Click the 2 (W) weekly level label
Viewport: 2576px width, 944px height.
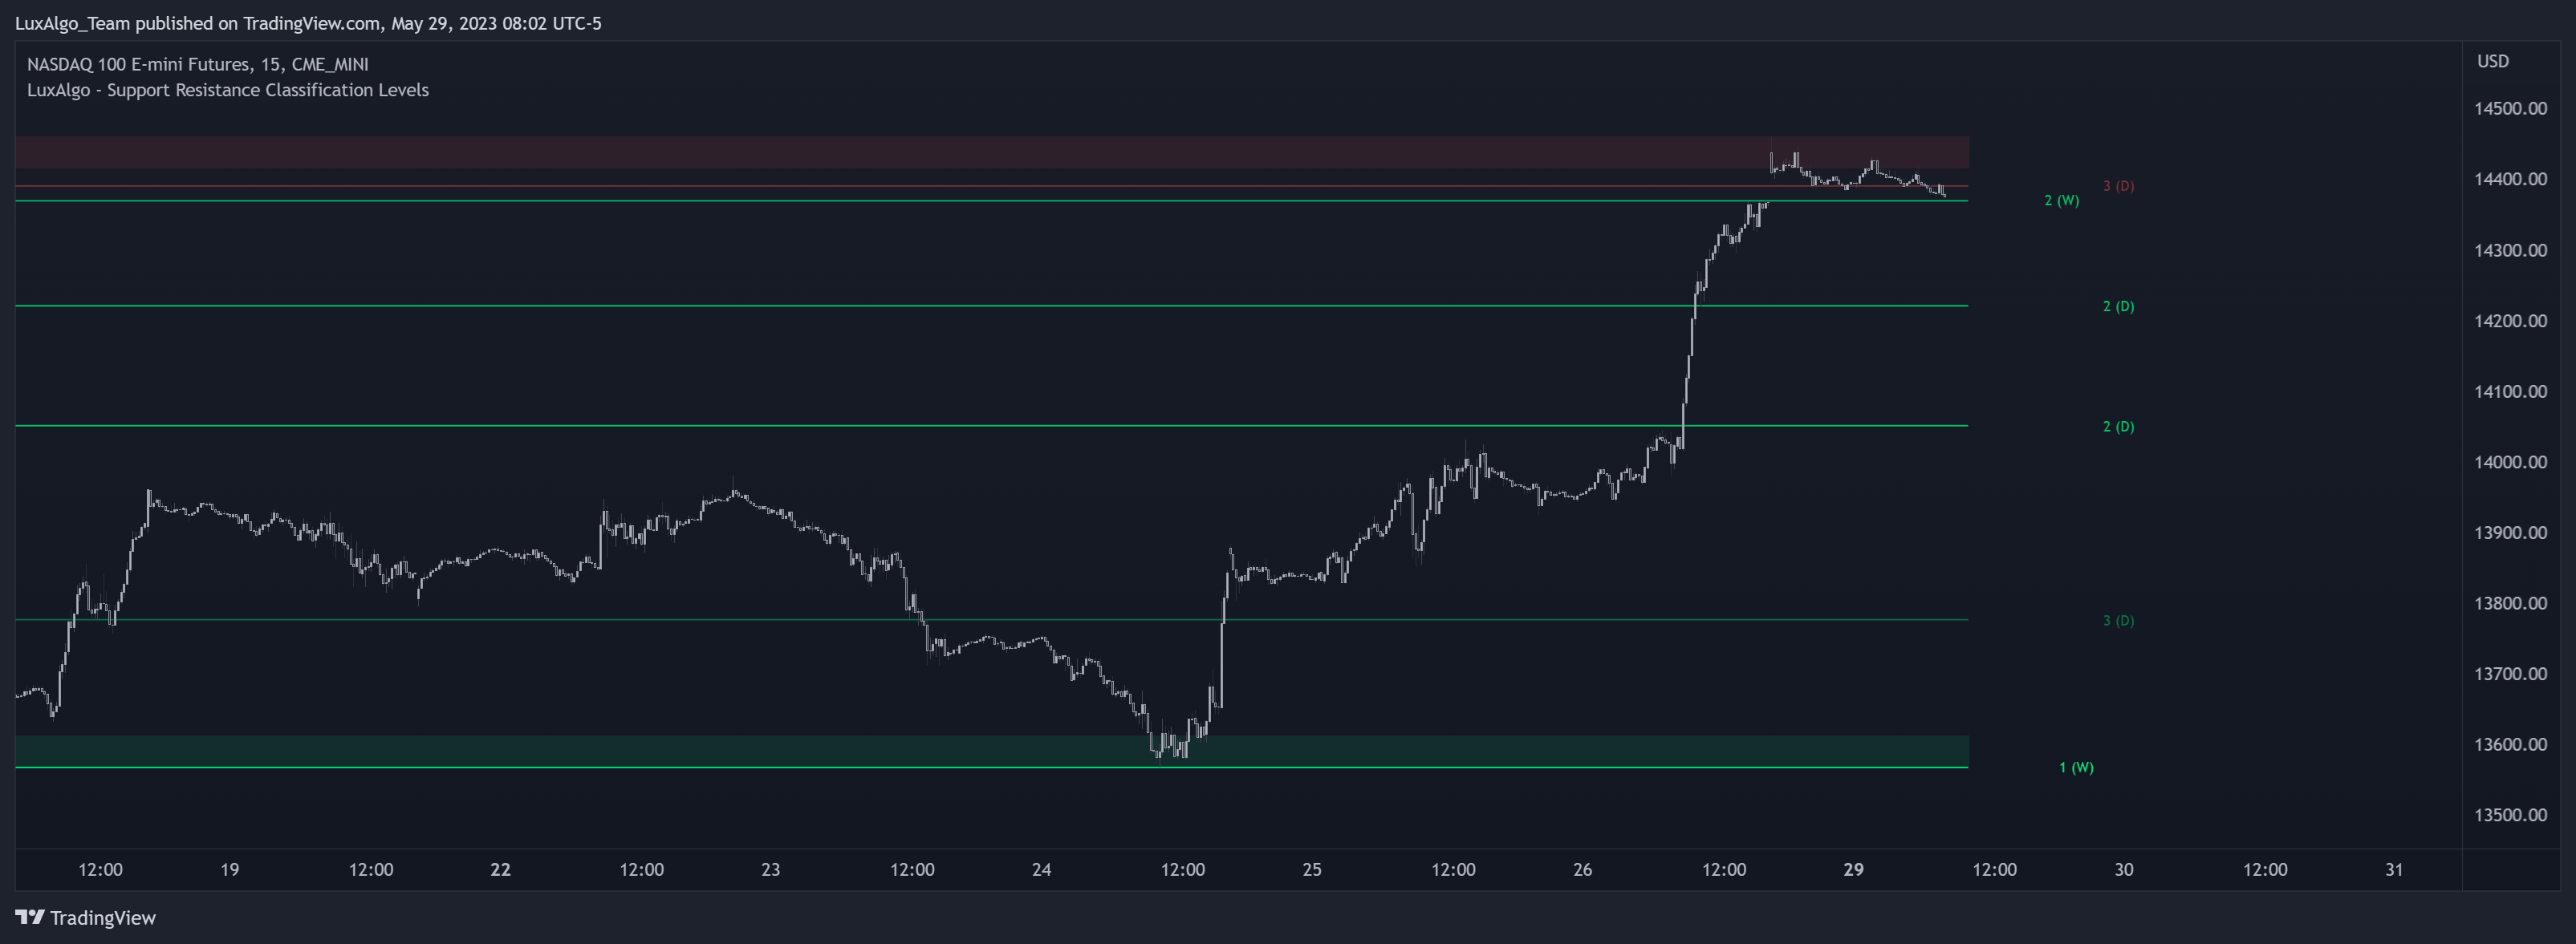pos(2061,201)
